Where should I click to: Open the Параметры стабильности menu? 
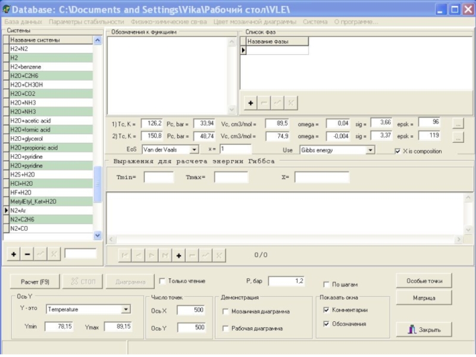tap(86, 22)
